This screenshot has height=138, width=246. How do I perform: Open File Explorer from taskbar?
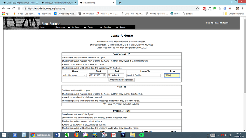[x=132, y=135]
